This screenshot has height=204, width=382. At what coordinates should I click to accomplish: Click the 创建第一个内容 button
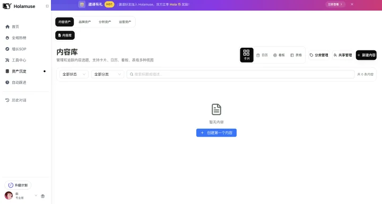(x=216, y=132)
